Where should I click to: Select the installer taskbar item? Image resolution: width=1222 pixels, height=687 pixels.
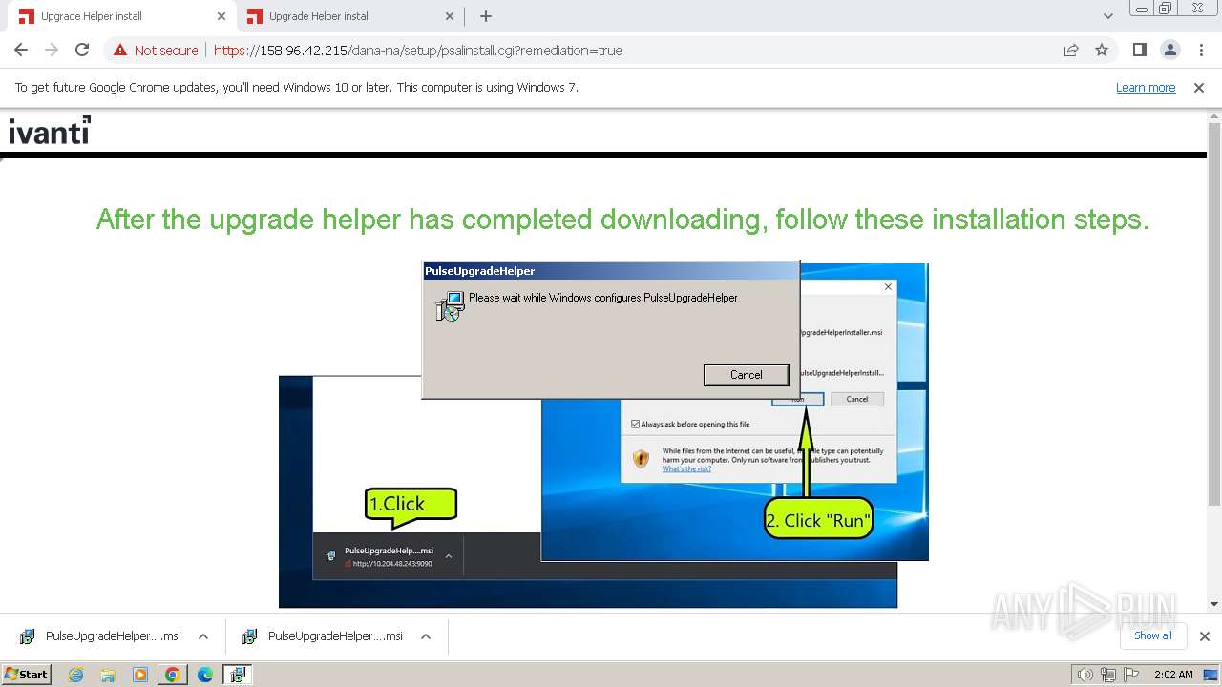point(238,675)
